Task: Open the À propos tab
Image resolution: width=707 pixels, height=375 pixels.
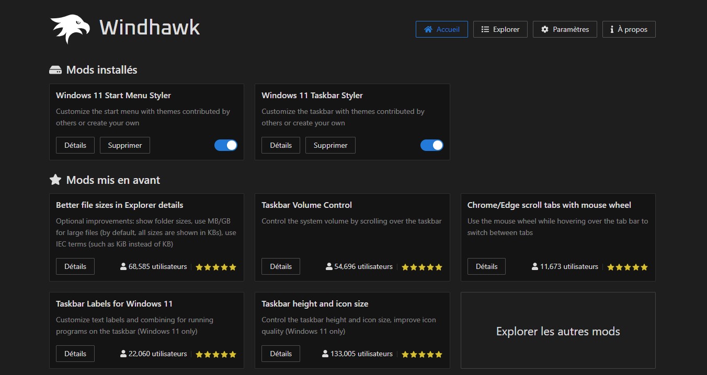Action: [629, 29]
